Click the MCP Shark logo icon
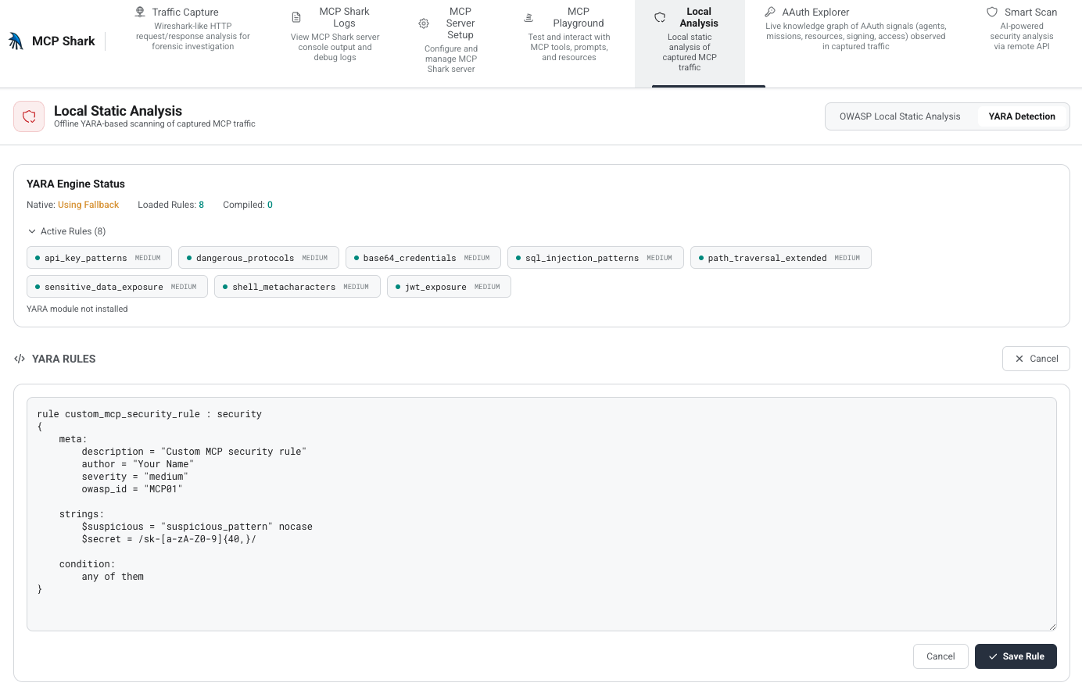 coord(17,40)
